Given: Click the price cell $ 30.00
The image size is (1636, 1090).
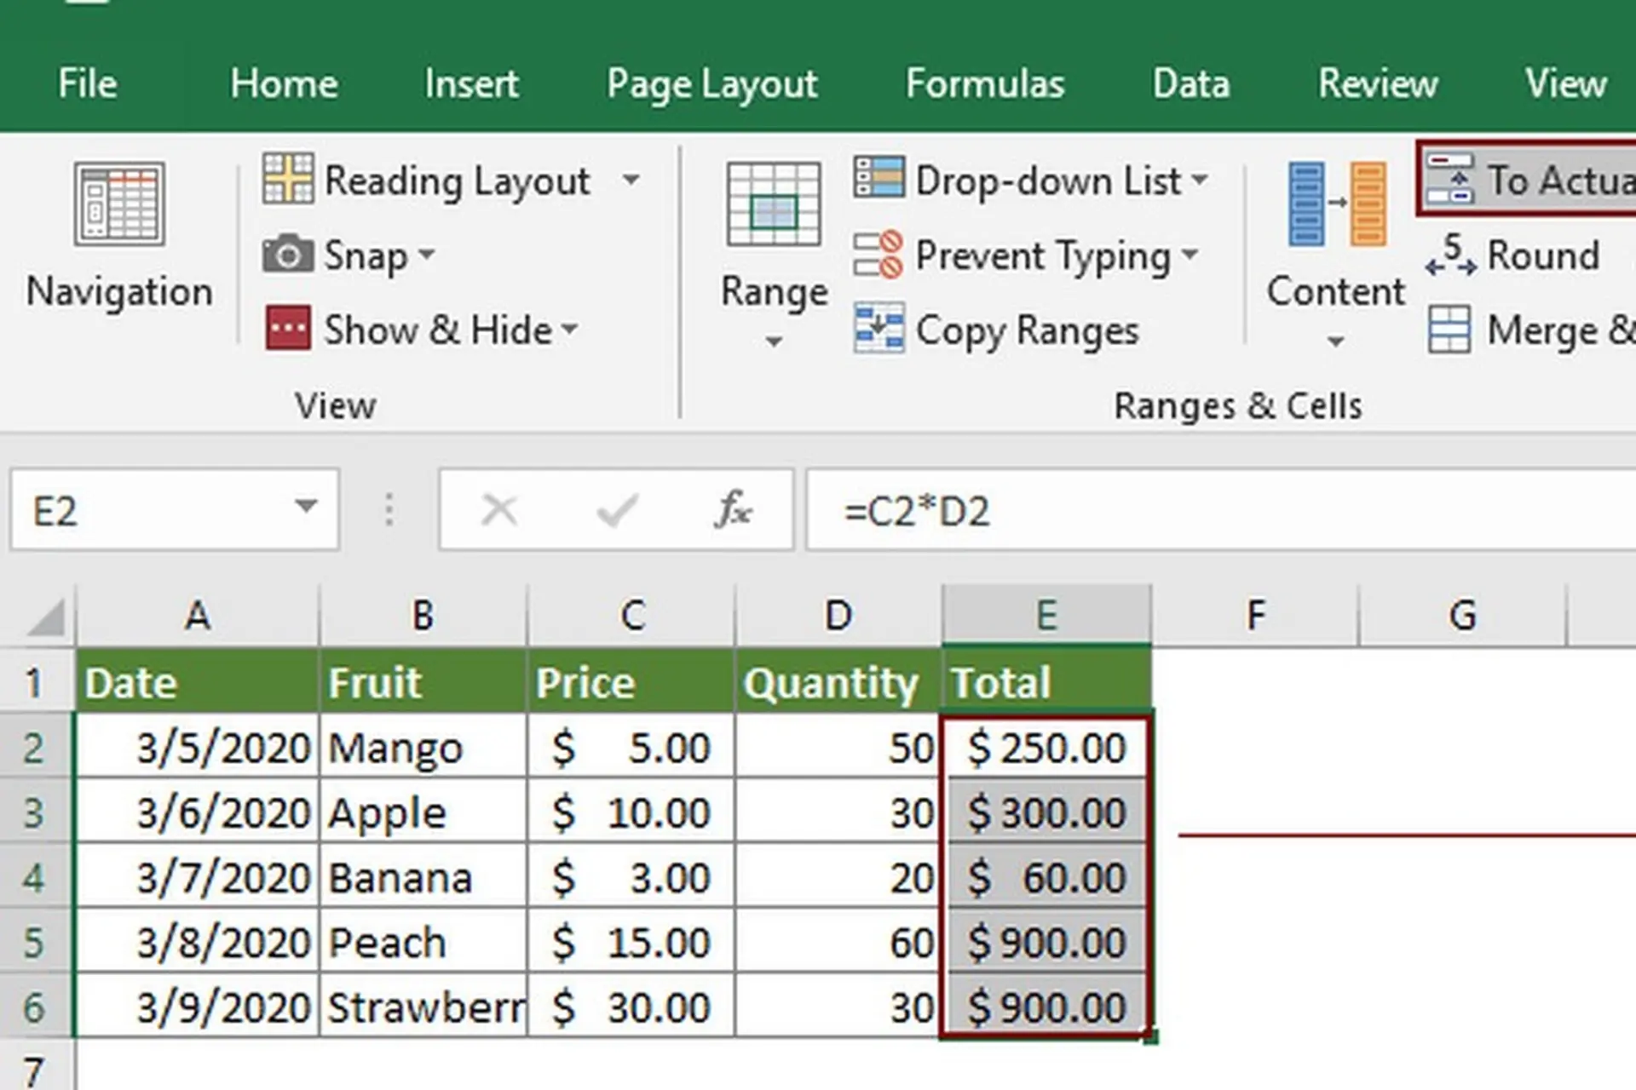Looking at the screenshot, I should pos(631,1007).
